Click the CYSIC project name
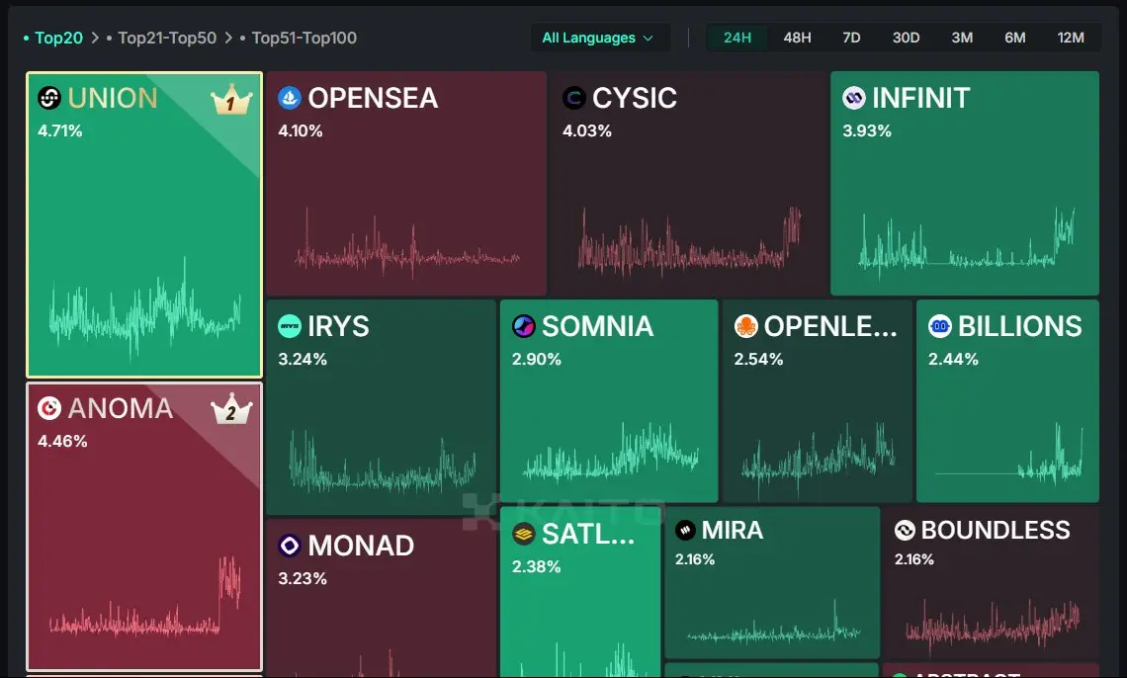 (635, 99)
